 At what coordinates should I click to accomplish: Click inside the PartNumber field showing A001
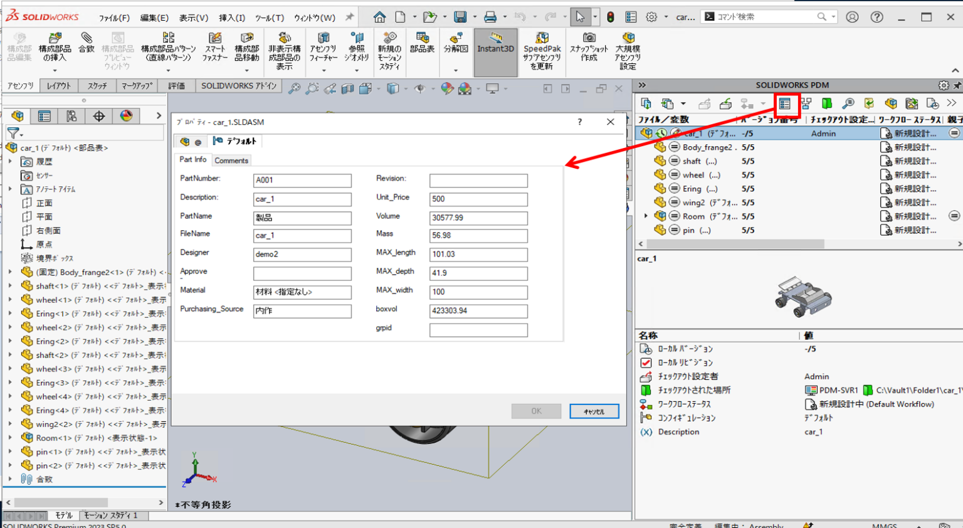[x=302, y=180]
